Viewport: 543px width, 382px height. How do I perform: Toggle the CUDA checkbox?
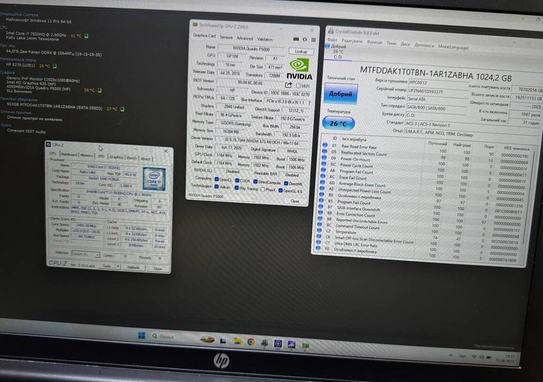237,181
